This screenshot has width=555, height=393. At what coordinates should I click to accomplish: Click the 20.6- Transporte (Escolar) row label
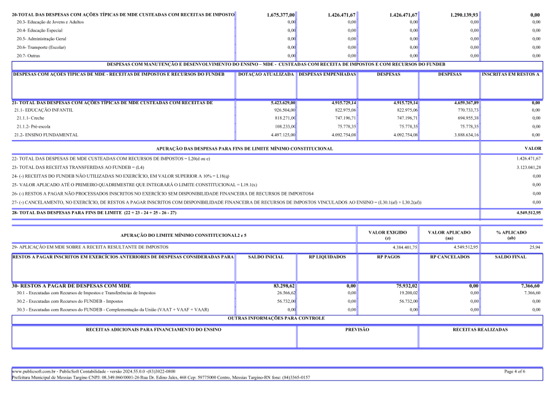[41, 48]
